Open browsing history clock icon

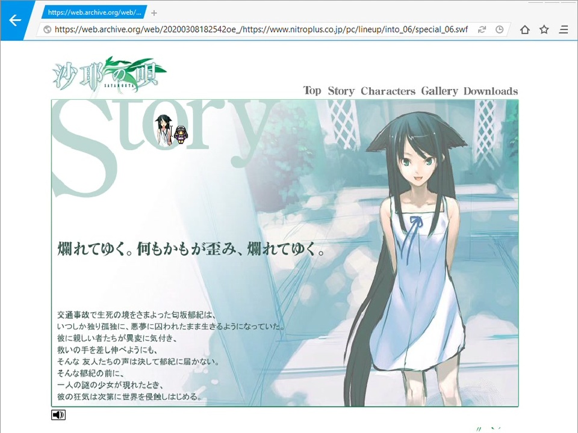tap(500, 29)
